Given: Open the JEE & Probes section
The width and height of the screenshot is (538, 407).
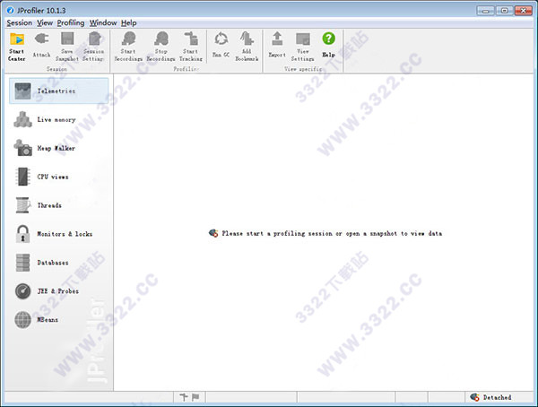Looking at the screenshot, I should point(58,291).
